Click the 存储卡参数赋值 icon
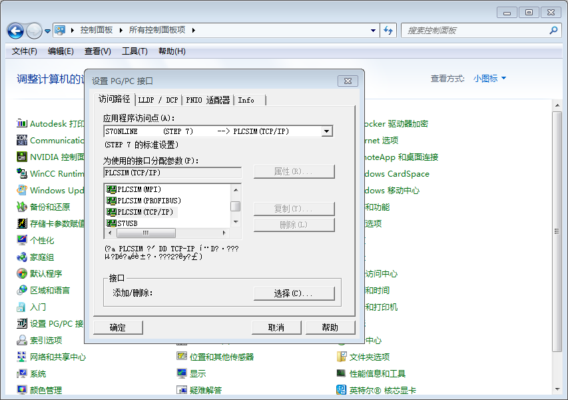 pos(22,223)
